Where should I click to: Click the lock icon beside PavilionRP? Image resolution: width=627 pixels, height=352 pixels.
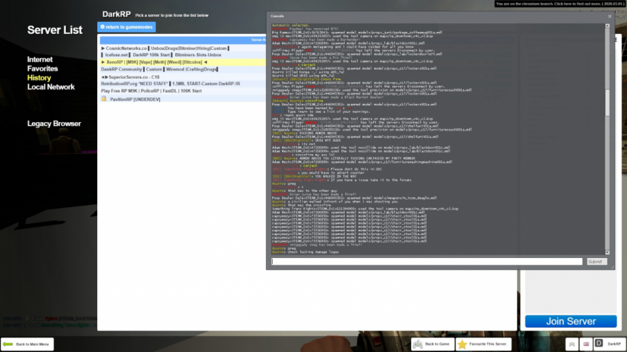point(104,99)
